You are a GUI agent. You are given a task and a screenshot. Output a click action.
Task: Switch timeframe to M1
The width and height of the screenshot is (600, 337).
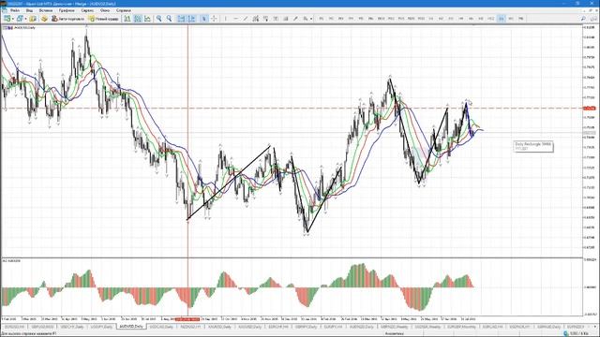click(322, 19)
